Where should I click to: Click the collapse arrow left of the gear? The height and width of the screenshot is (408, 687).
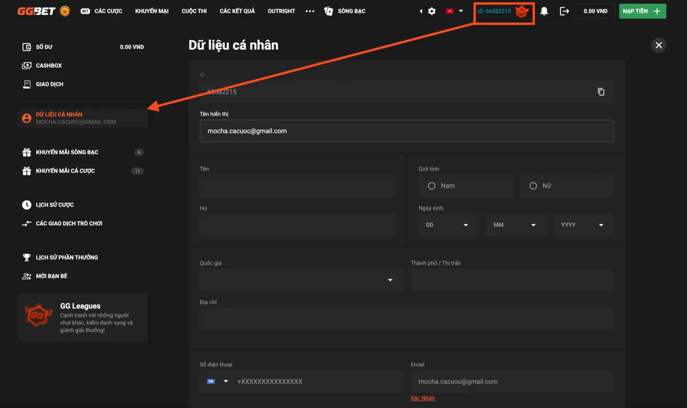coord(421,11)
